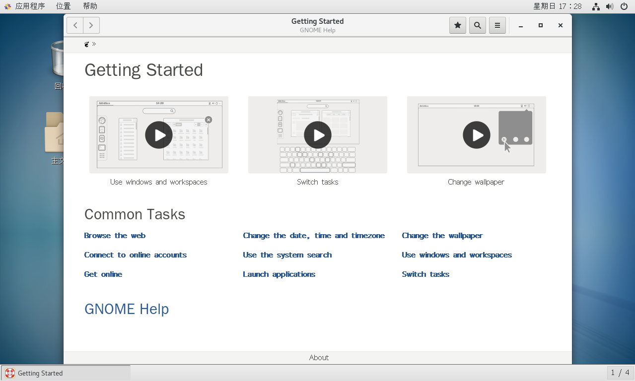The image size is (635, 381).
Task: Click the Get online link
Action: tap(103, 274)
